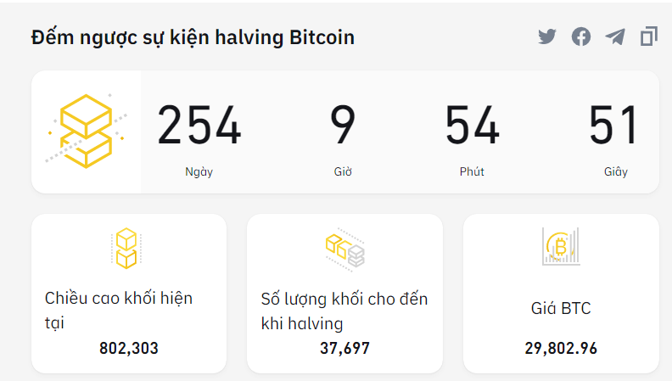Screen dimensions: 672x381
Task: Click the "Đếm ngược sự kiện halving Bitcoin" heading
Action: pos(193,37)
